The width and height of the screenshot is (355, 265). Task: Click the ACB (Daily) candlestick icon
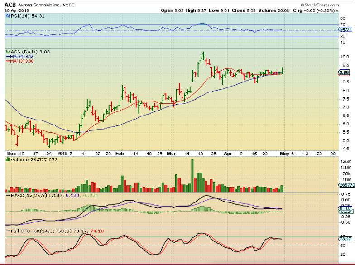click(7, 52)
